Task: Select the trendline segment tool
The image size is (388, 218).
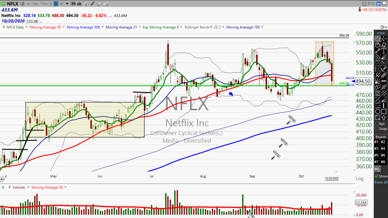Action: pyautogui.click(x=377, y=51)
